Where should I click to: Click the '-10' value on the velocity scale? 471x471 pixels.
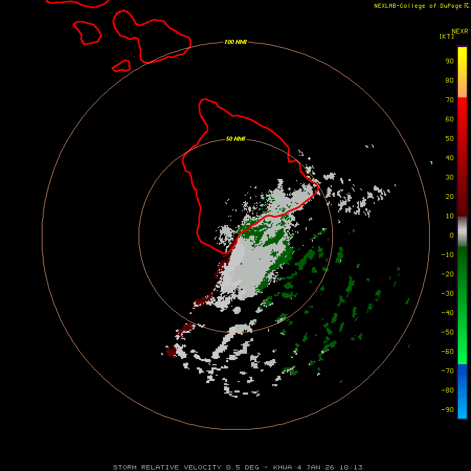[x=447, y=255]
